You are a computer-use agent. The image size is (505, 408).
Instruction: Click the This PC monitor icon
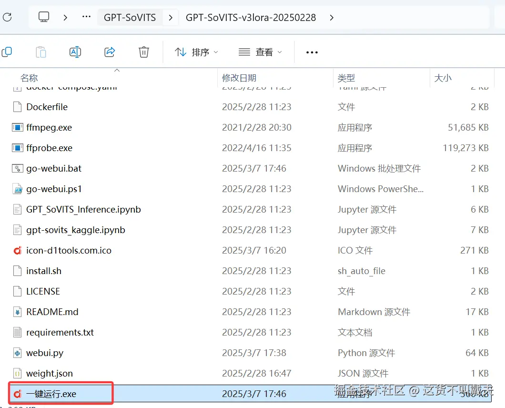coord(44,17)
